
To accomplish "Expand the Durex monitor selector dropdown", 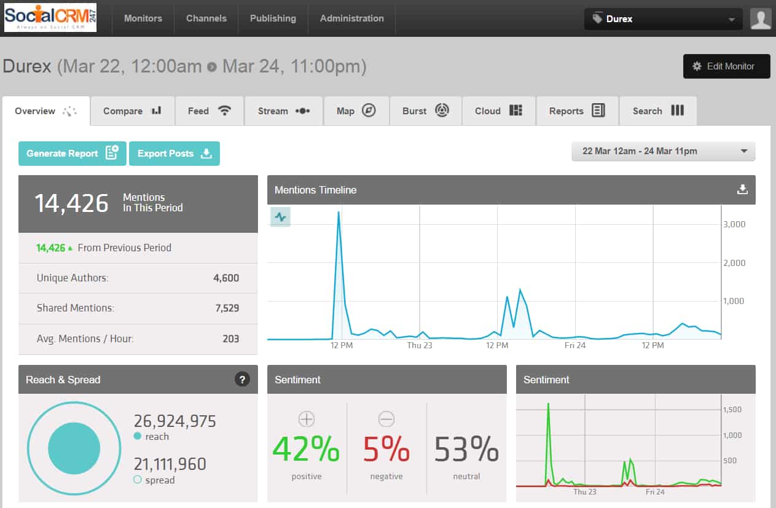I will click(x=663, y=19).
